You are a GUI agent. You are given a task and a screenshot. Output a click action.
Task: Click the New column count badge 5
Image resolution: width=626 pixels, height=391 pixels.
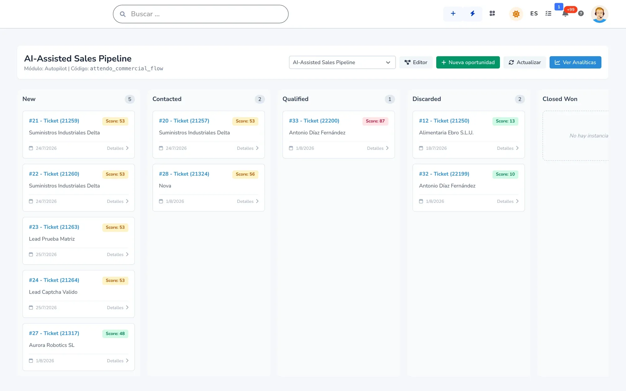click(x=130, y=99)
